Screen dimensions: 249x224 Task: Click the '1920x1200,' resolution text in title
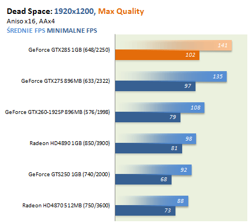(x=75, y=12)
